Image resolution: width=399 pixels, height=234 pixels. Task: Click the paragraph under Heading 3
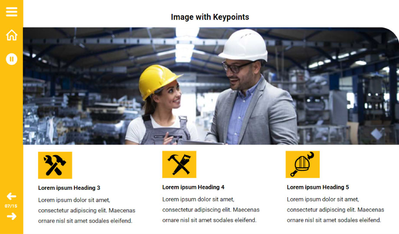[x=87, y=210]
